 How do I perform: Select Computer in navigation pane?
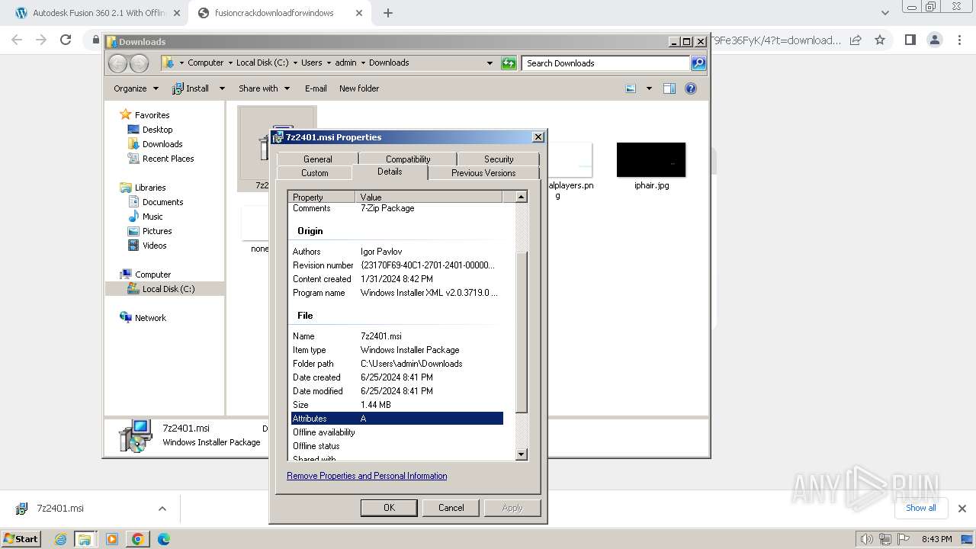tap(152, 274)
